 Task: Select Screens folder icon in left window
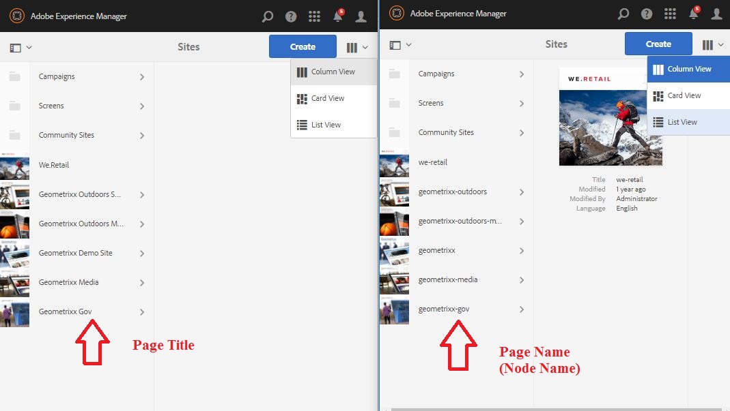[15, 106]
